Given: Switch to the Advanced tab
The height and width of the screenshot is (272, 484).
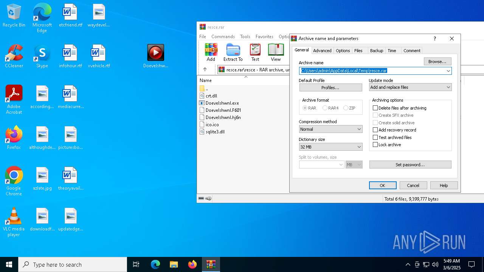Looking at the screenshot, I should pyautogui.click(x=322, y=51).
